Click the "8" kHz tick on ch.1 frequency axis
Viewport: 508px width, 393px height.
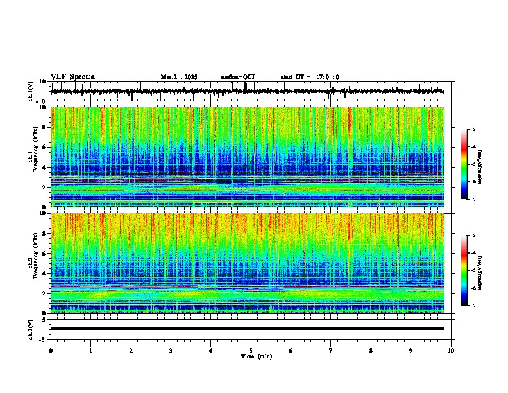point(45,127)
